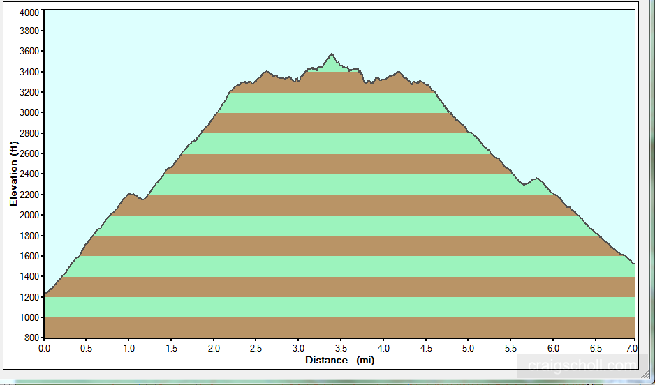Click the small green triangle at the summit

point(332,65)
